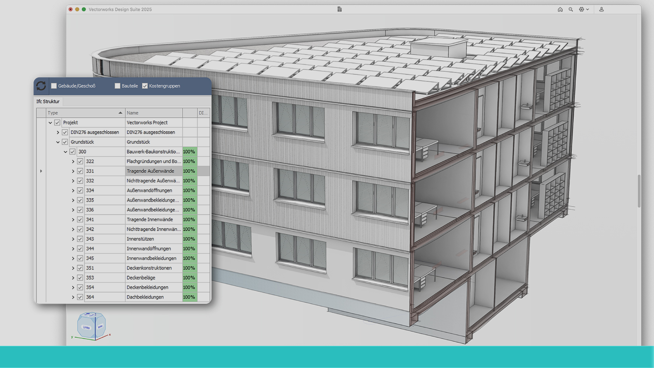Image resolution: width=654 pixels, height=368 pixels.
Task: Select the Deckenbekleidungen cell
Action: coord(154,287)
